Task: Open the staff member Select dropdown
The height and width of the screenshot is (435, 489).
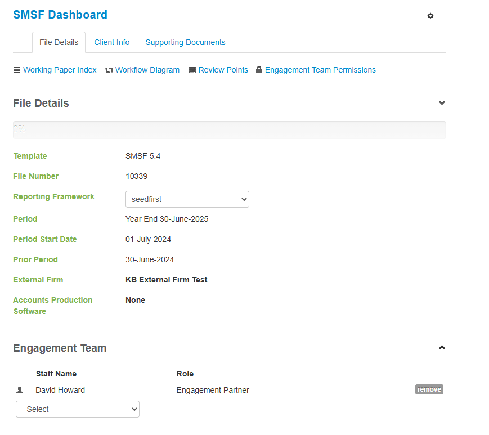Action: point(77,409)
